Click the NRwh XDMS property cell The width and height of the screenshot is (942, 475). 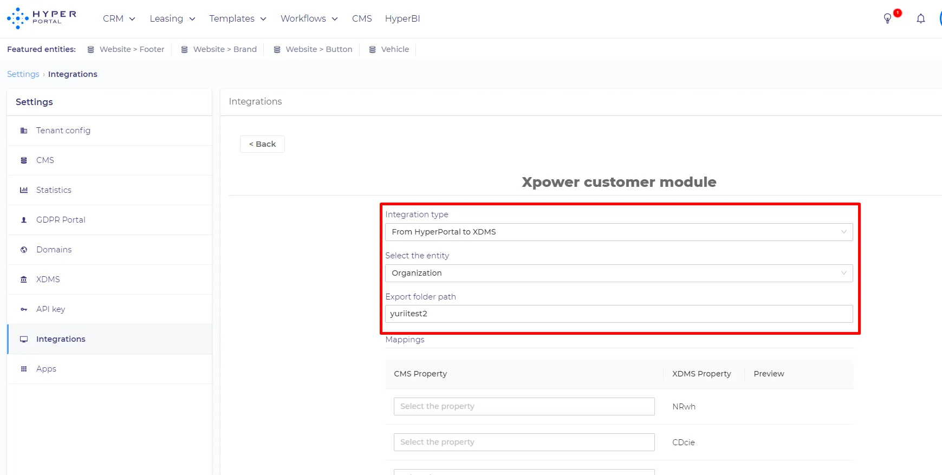[684, 407]
